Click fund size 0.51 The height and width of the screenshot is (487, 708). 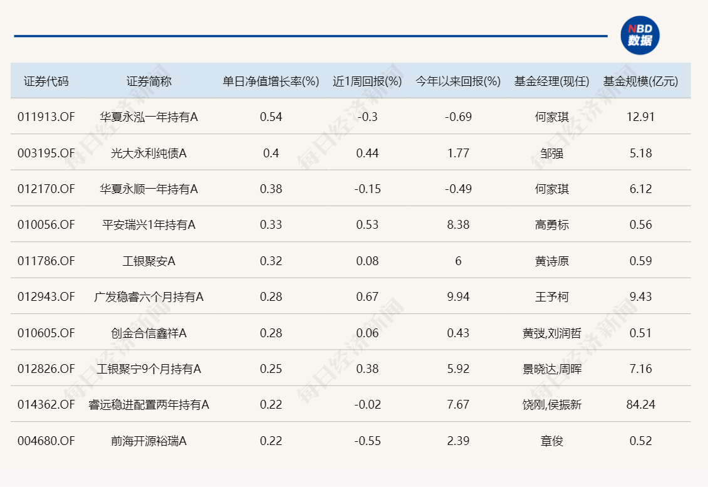[641, 333]
